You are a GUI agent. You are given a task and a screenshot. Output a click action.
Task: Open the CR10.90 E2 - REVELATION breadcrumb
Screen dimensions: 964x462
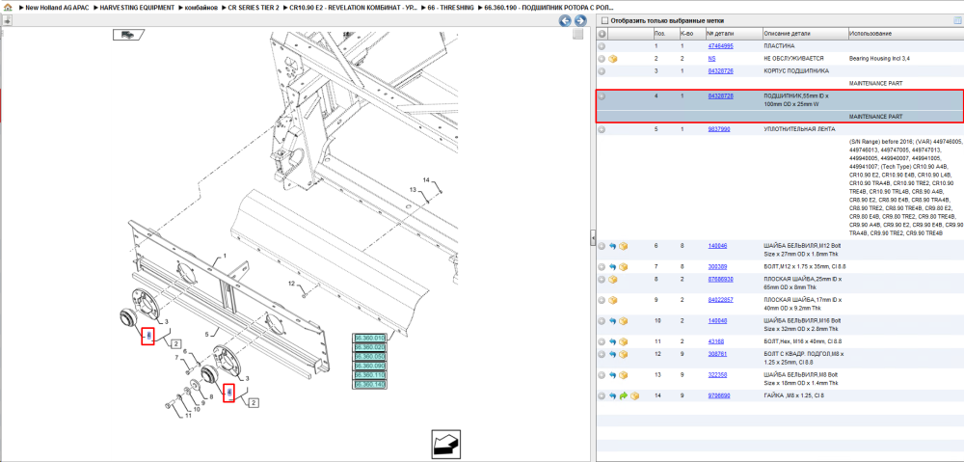(x=352, y=7)
